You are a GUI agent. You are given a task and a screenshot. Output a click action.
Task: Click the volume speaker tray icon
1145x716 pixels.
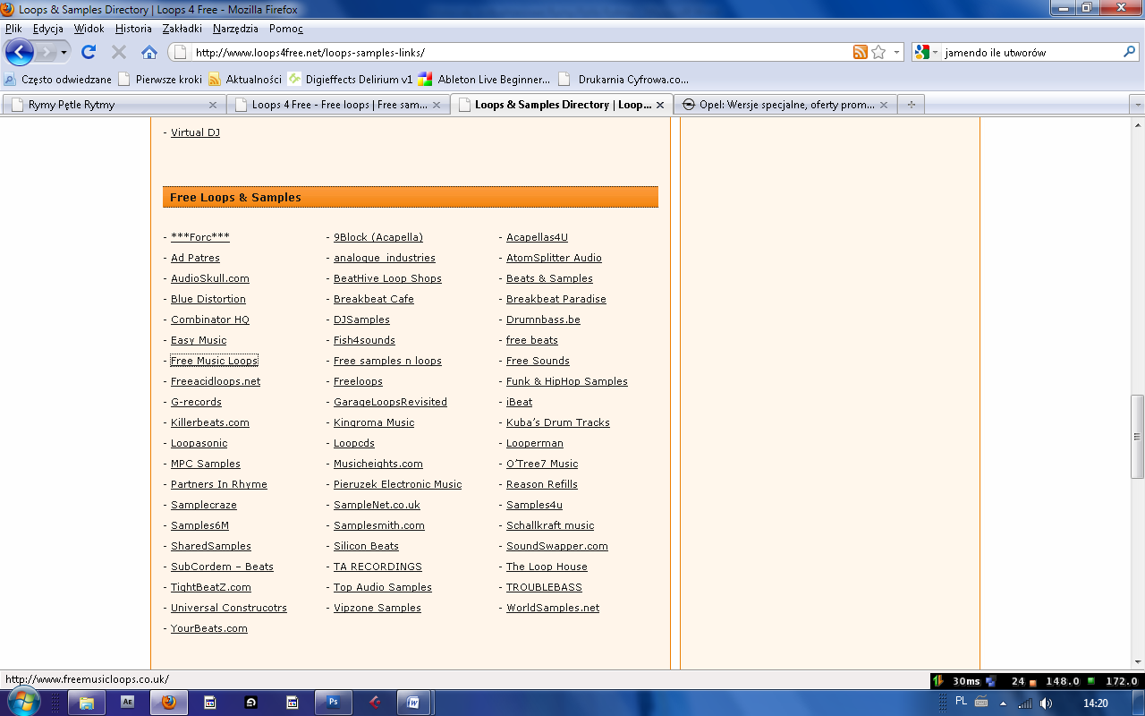point(1047,703)
